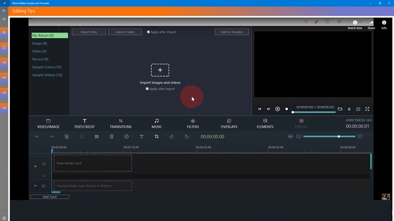Open the MUSIC tab
The height and width of the screenshot is (221, 394).
pyautogui.click(x=157, y=124)
